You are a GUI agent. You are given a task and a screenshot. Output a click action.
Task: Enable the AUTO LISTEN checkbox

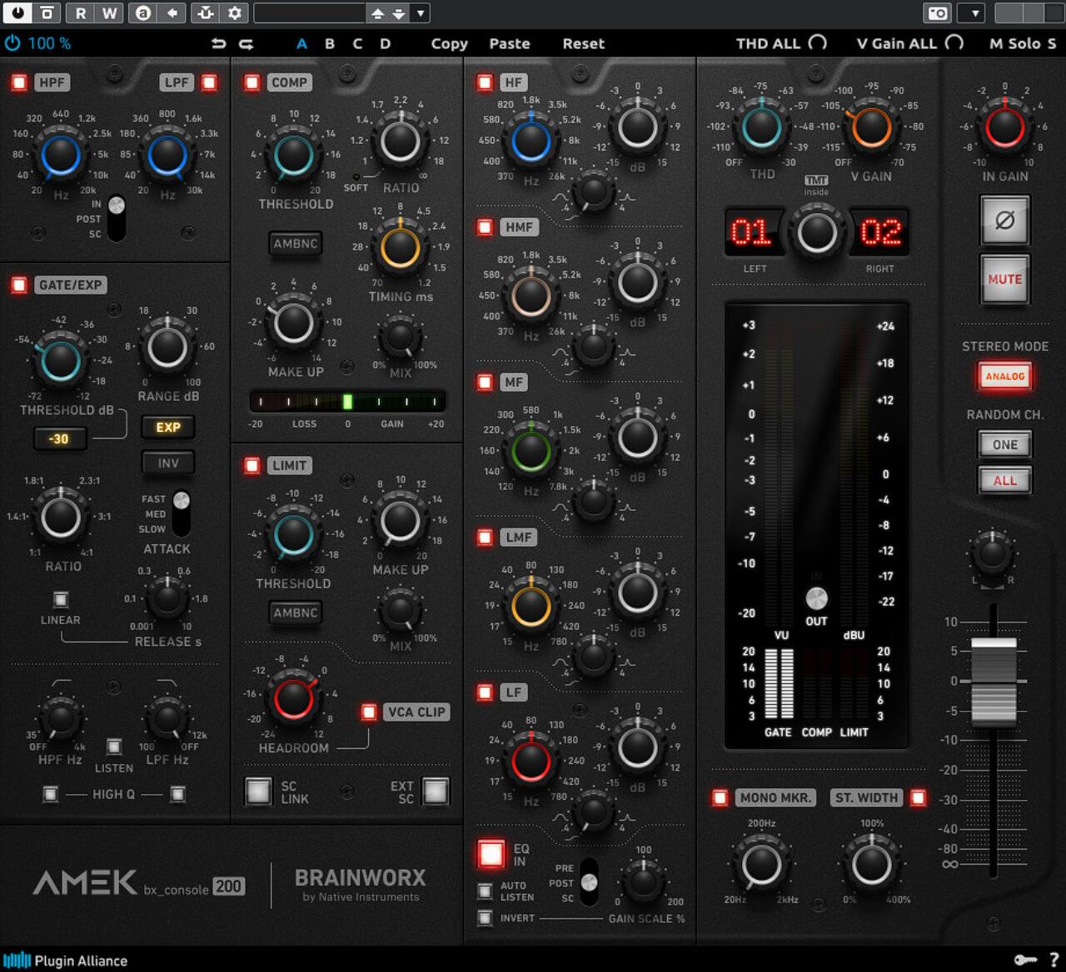[485, 891]
